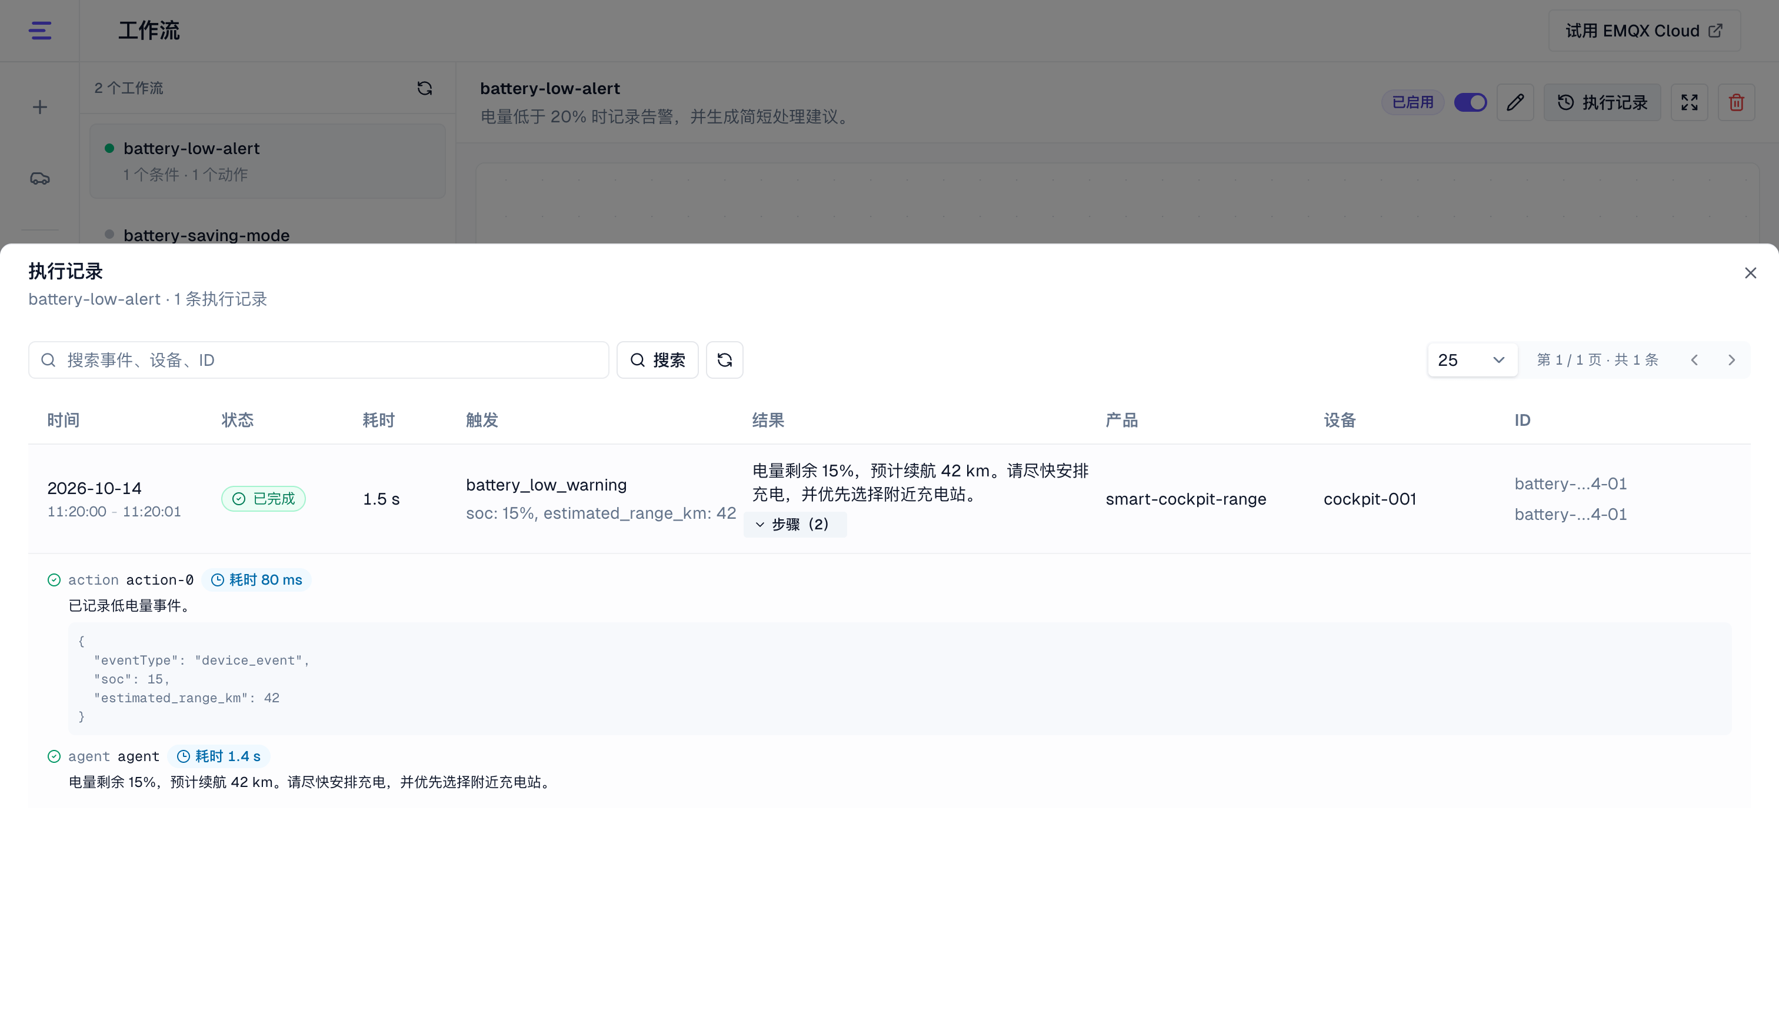Click the action-0 step success icon
Viewport: 1779px width, 1014px height.
pos(54,580)
